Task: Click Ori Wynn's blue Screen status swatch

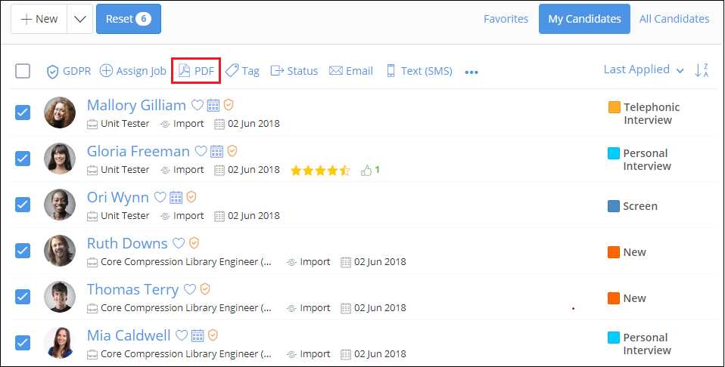Action: pos(614,206)
